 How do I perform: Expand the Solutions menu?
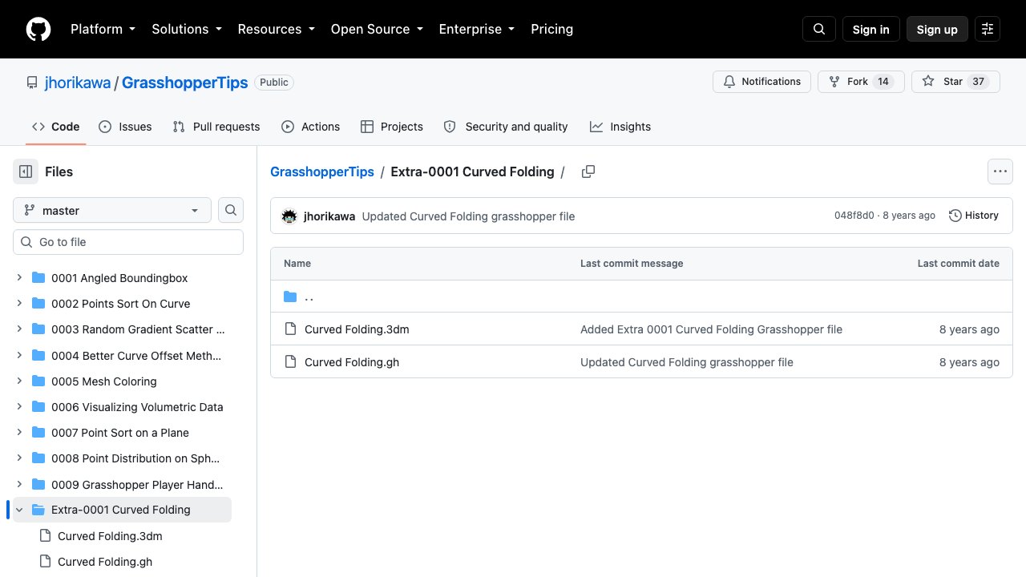[x=186, y=29]
